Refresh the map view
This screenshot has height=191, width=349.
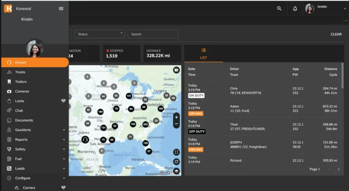176,162
